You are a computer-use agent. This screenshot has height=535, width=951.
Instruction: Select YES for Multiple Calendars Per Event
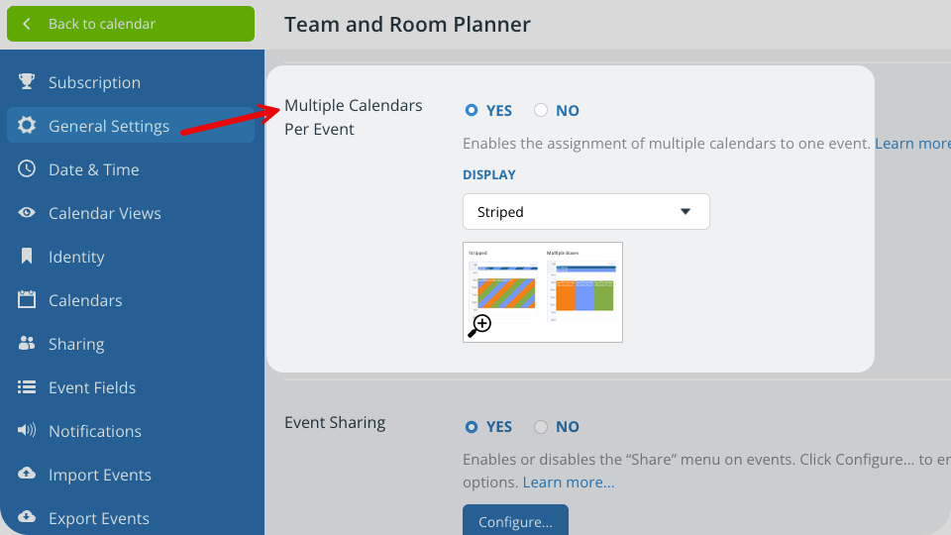pyautogui.click(x=472, y=110)
